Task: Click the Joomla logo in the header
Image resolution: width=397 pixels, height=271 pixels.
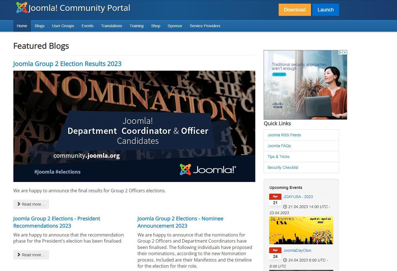Action: [x=22, y=8]
